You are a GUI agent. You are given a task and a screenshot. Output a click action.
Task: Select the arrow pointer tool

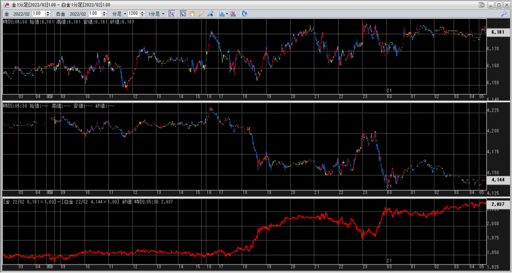[x=183, y=14]
